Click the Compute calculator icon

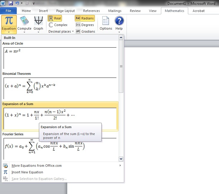pyautogui.click(x=24, y=21)
